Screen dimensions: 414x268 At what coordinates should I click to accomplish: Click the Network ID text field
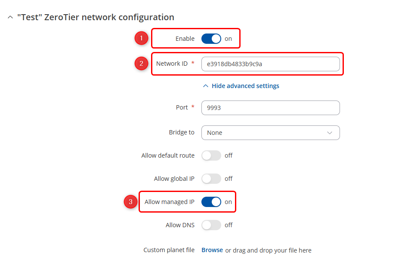point(270,64)
